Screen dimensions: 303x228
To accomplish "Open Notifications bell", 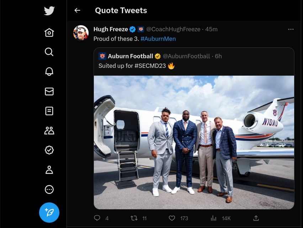I will [x=49, y=71].
